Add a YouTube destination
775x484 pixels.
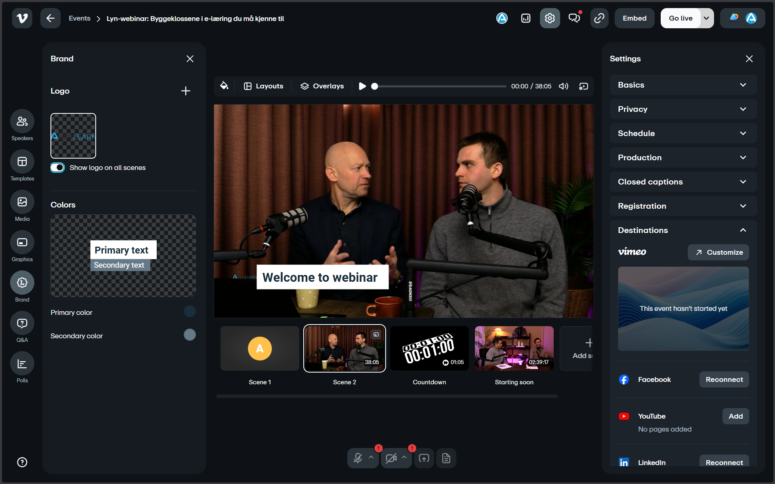tap(735, 416)
